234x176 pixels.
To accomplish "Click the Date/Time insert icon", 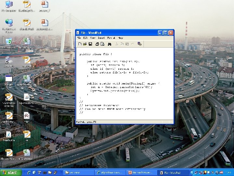I will 139,44.
